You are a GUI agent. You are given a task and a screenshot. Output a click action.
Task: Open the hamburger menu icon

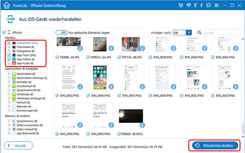216,5
